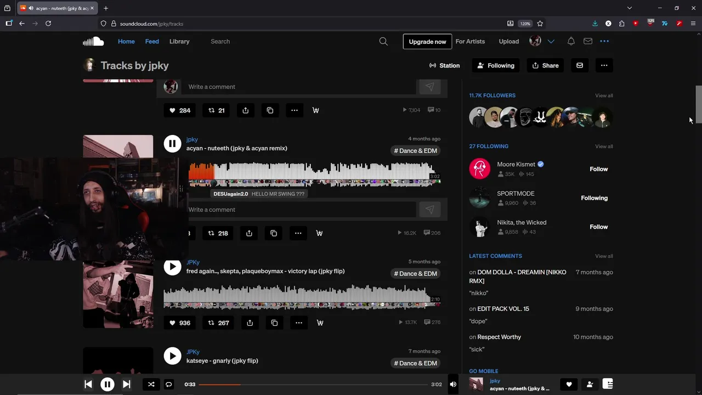Like the now-playing track in player bar
Viewport: 702px width, 395px height.
click(x=569, y=385)
